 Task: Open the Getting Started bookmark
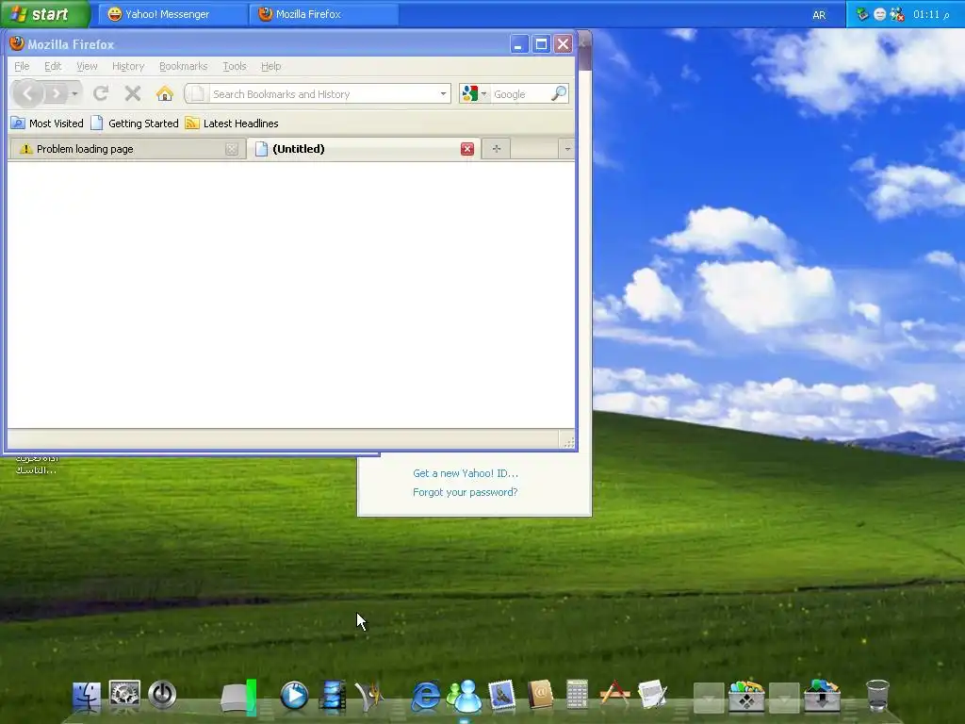(135, 123)
